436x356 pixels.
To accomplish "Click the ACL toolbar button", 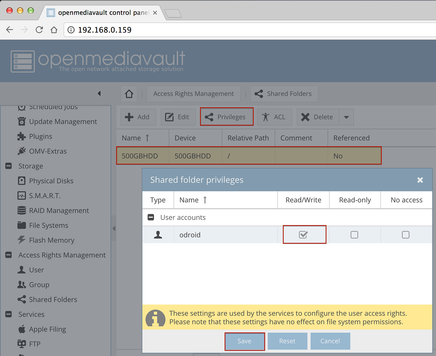I will point(274,117).
